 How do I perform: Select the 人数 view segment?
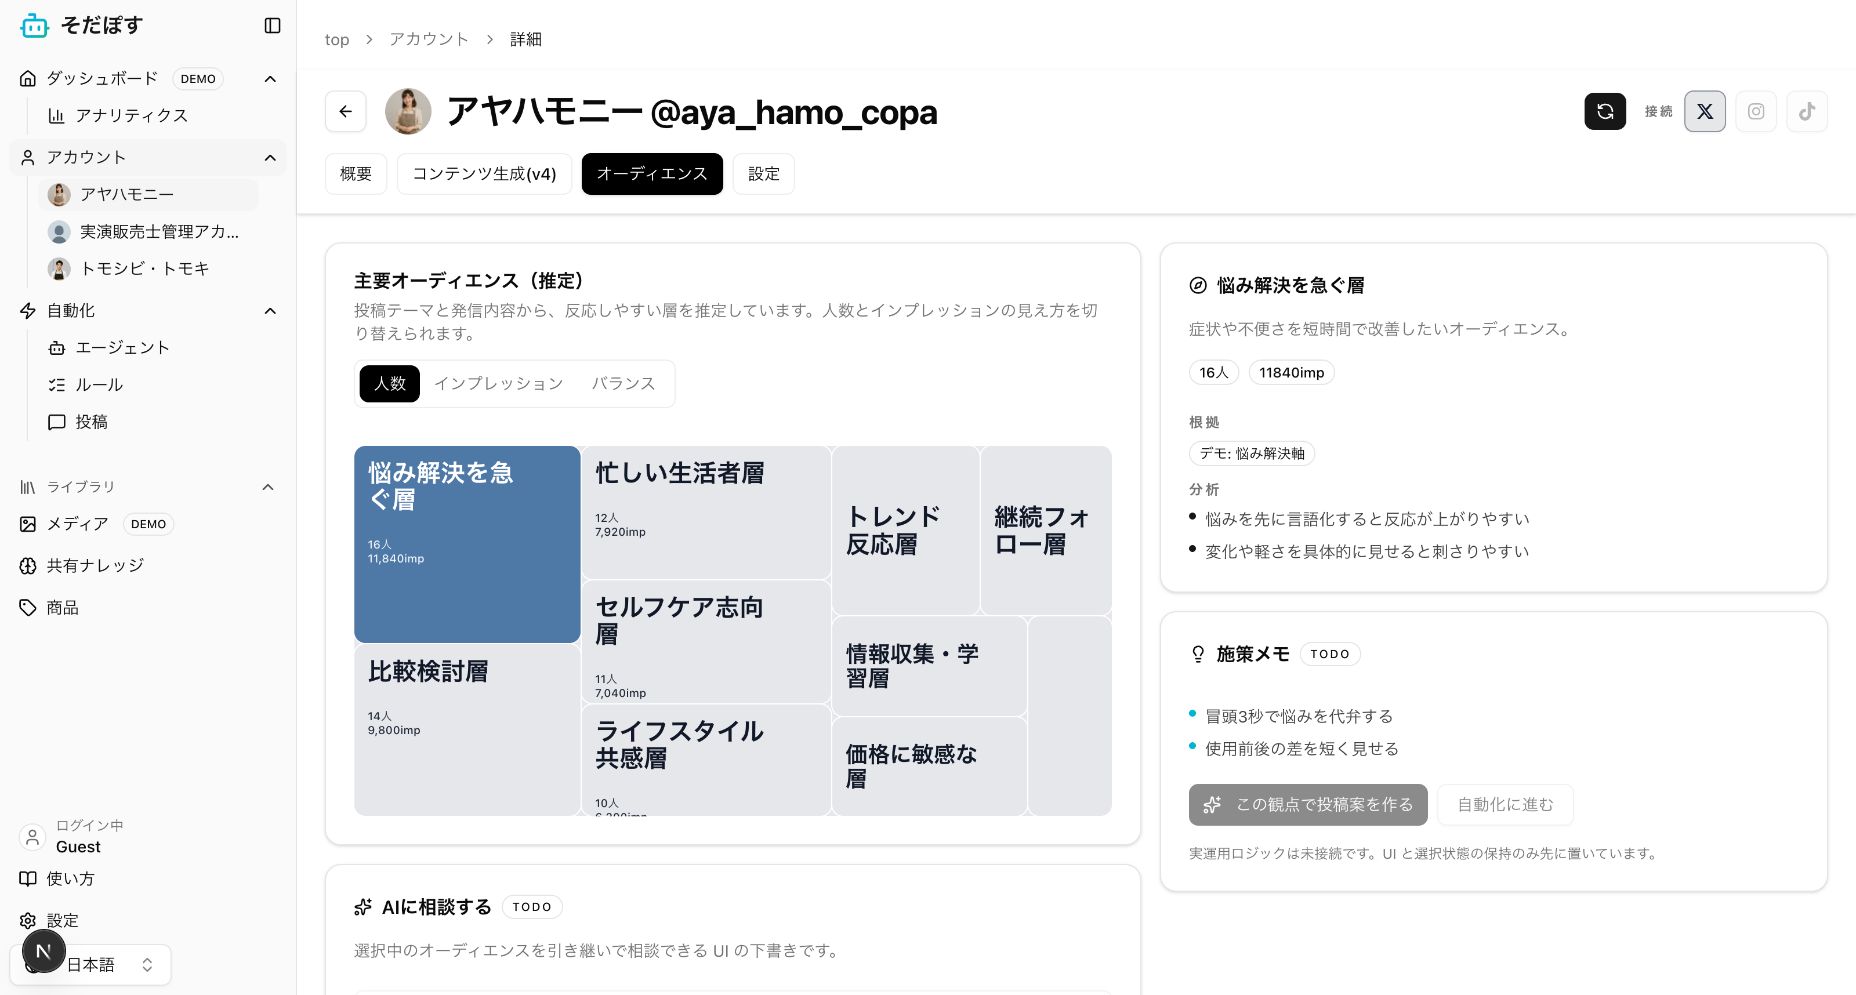pyautogui.click(x=389, y=383)
